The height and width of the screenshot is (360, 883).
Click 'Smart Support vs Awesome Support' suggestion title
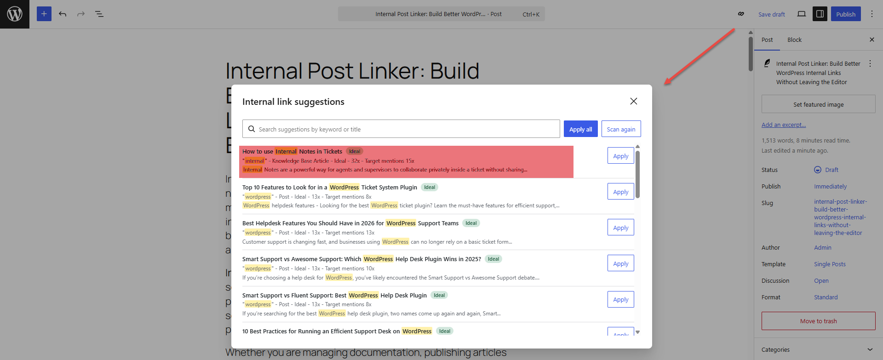[362, 259]
